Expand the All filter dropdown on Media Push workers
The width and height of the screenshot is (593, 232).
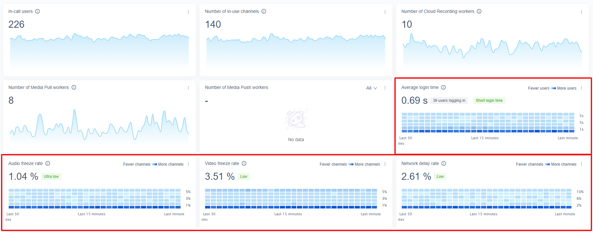(x=371, y=88)
